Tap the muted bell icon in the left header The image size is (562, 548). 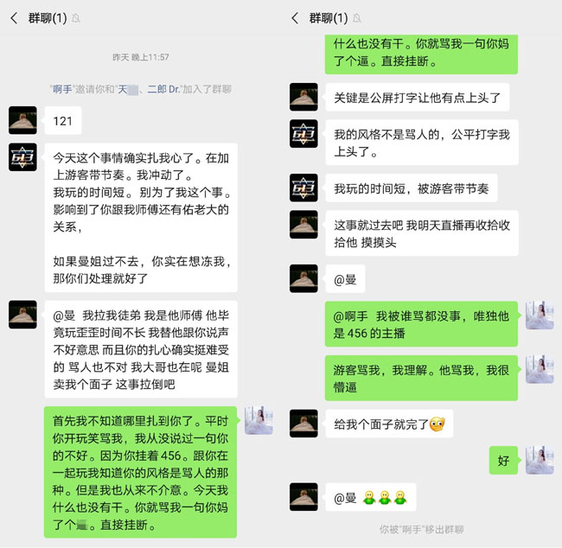(75, 18)
